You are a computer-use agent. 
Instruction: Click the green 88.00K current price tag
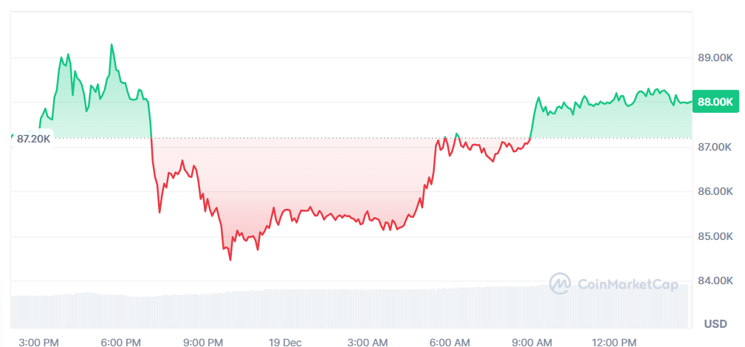715,102
